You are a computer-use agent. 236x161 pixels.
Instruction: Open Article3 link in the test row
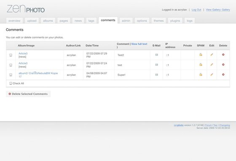[x=23, y=63]
